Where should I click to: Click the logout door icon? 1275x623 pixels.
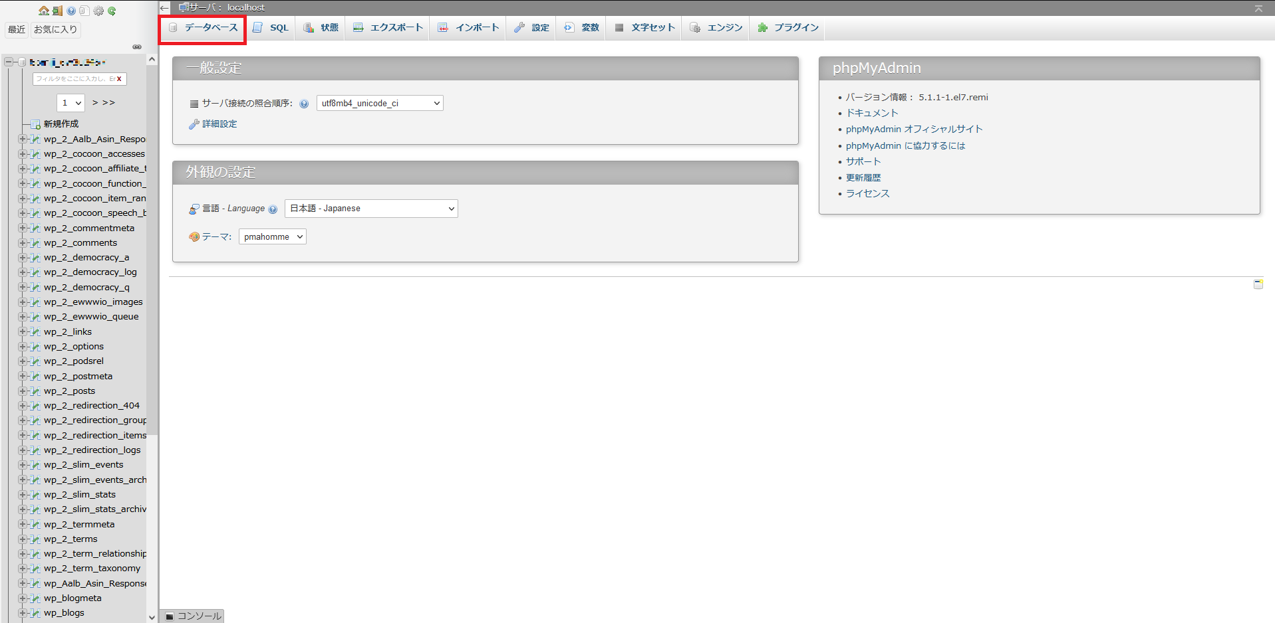pos(57,11)
